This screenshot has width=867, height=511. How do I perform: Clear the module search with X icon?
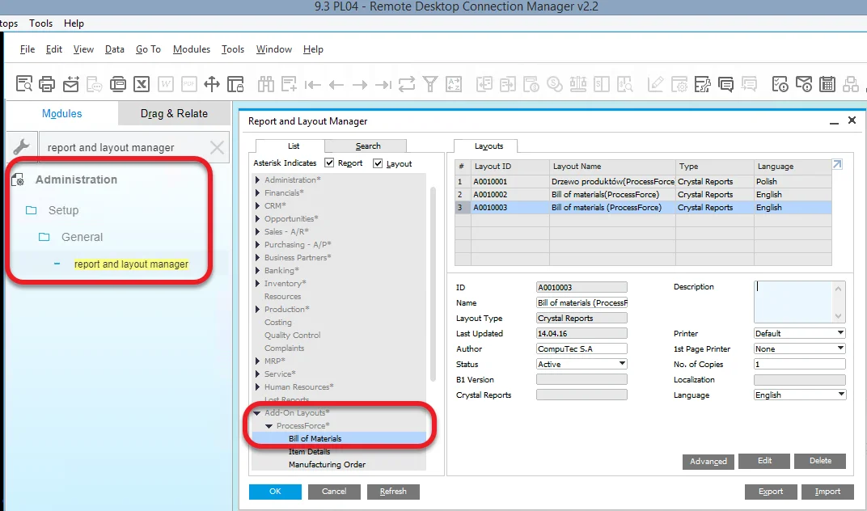[x=217, y=147]
